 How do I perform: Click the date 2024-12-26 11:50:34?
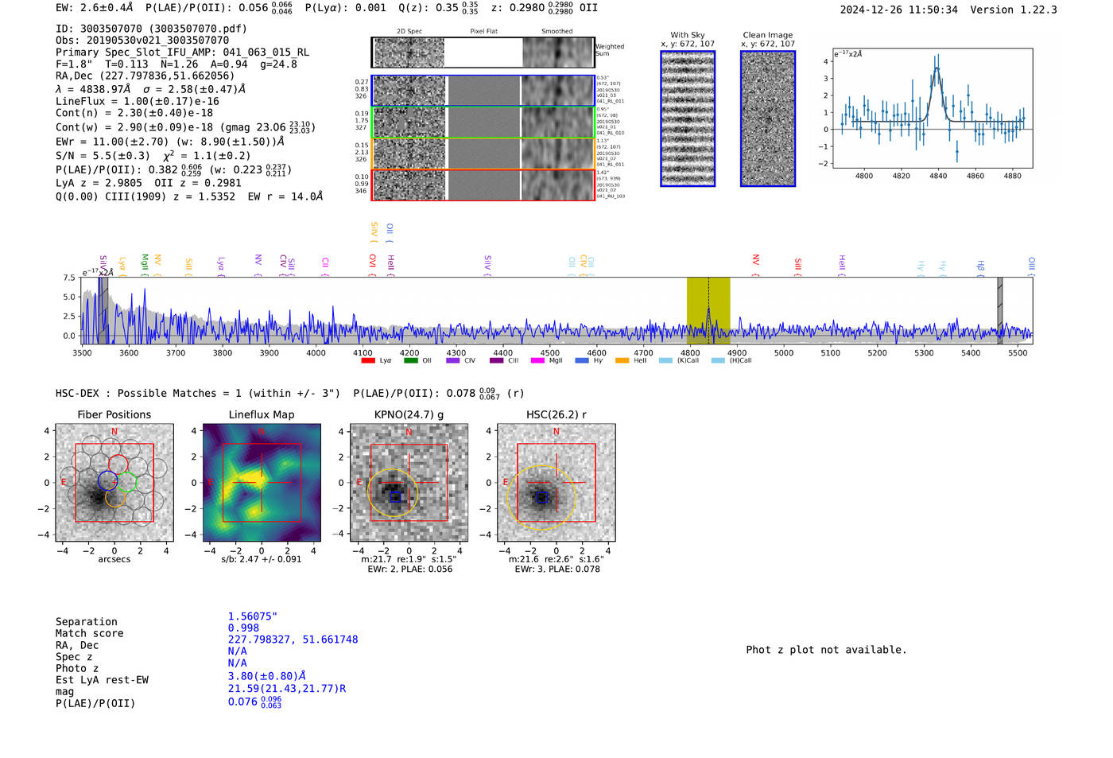coord(899,10)
